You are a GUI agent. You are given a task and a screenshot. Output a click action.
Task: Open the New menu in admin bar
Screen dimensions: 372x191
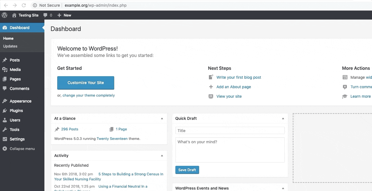click(x=64, y=15)
